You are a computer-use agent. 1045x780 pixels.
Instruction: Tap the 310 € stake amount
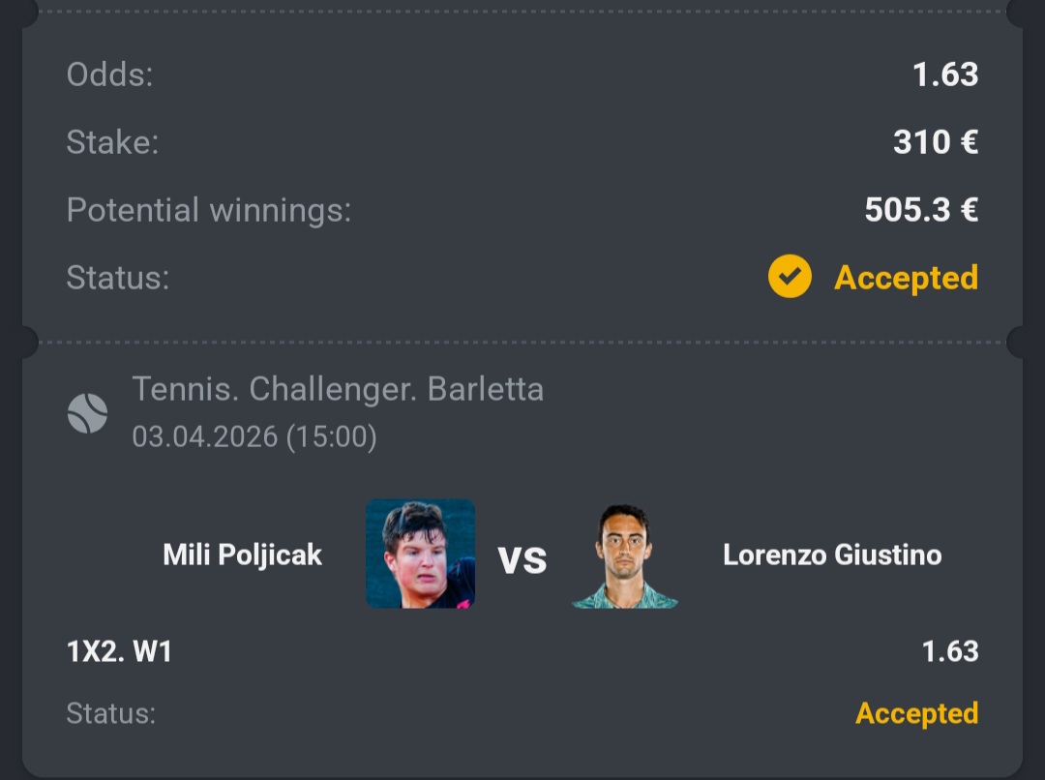[x=936, y=142]
